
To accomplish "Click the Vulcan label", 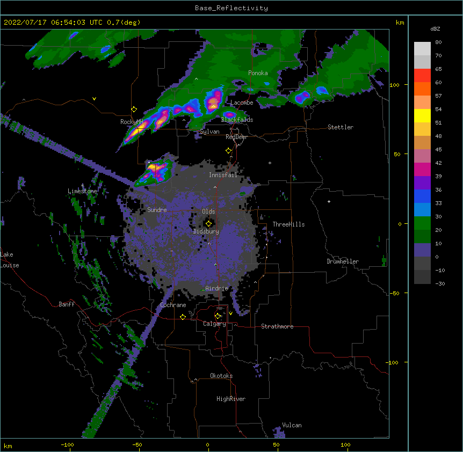I will tap(292, 425).
